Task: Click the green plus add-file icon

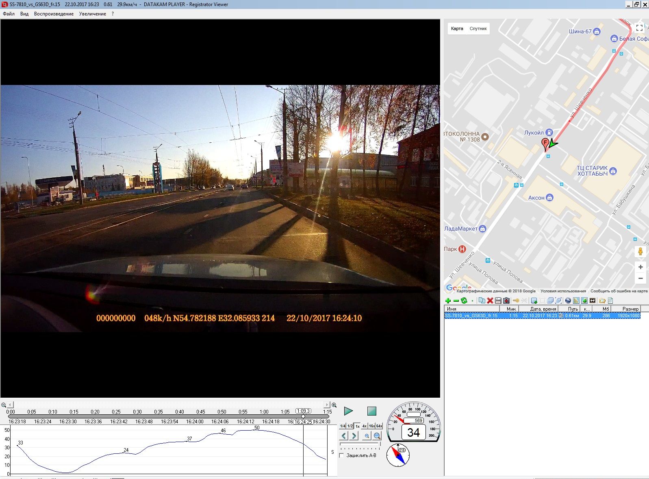Action: click(x=448, y=301)
